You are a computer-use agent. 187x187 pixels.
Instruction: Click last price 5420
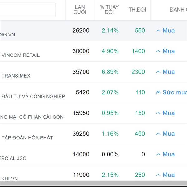click(83, 93)
